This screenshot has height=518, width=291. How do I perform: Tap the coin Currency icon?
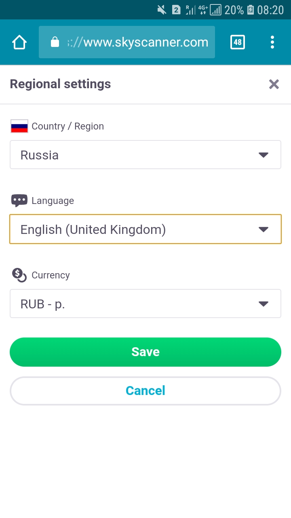coord(19,275)
